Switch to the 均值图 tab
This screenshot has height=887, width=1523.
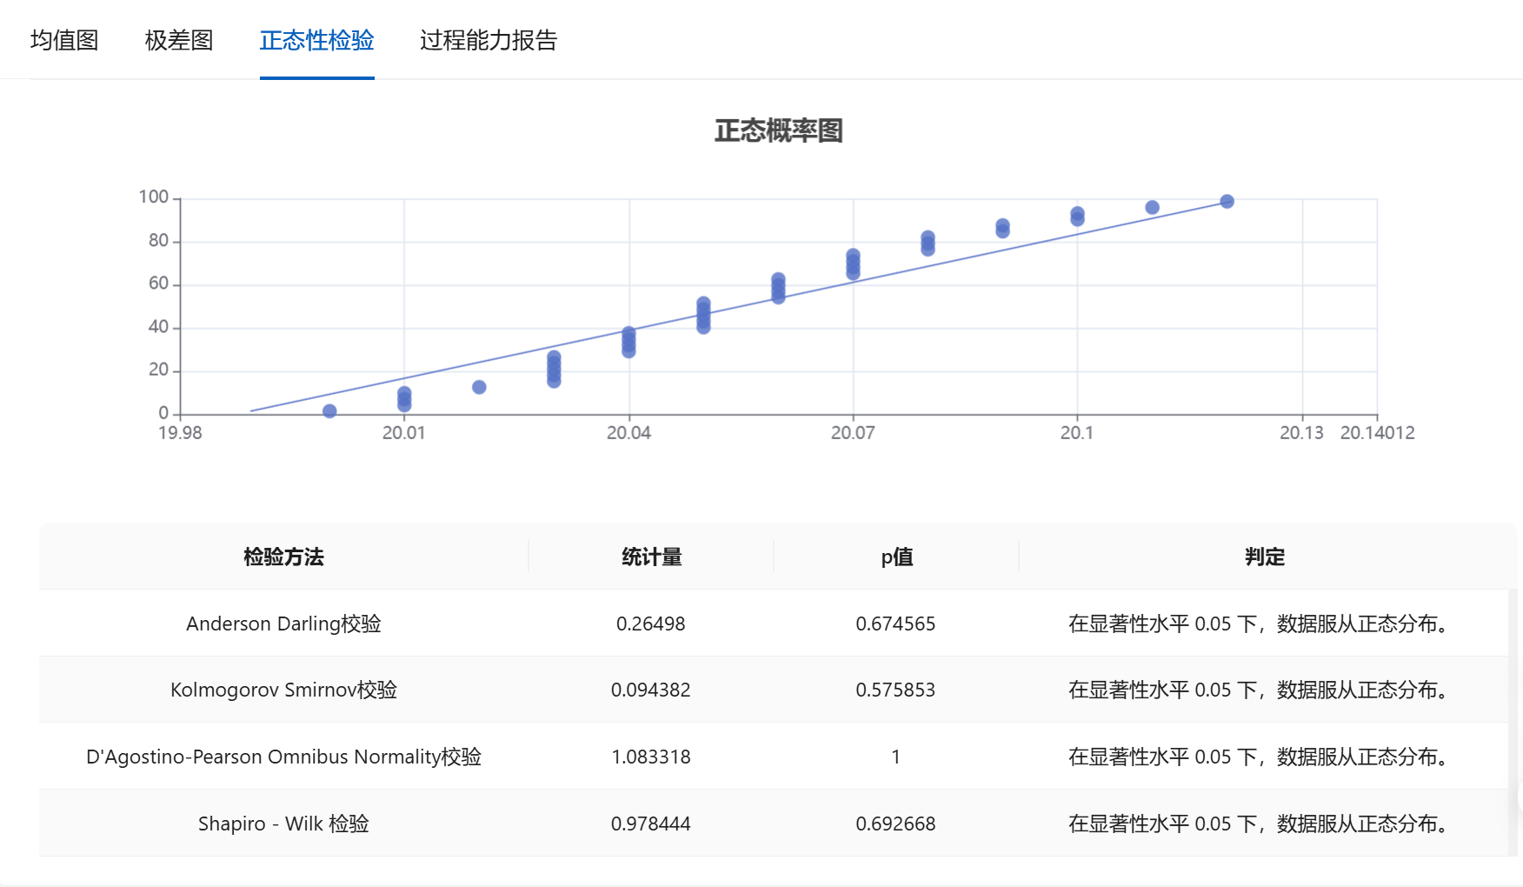(64, 40)
